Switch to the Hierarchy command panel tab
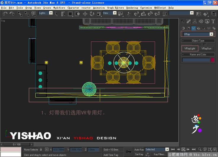 pos(195,21)
